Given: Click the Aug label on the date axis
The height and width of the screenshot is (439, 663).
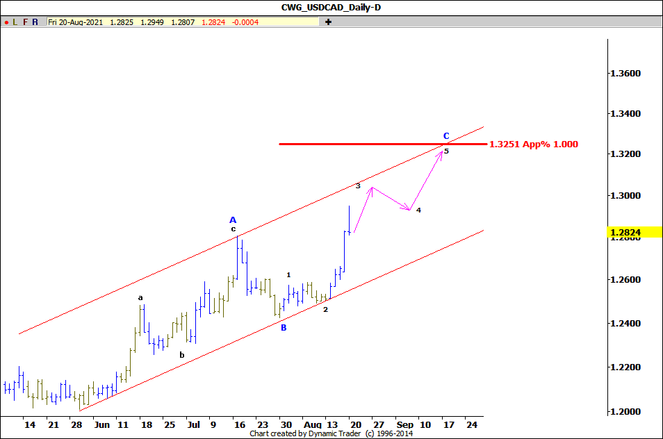Looking at the screenshot, I should point(313,424).
